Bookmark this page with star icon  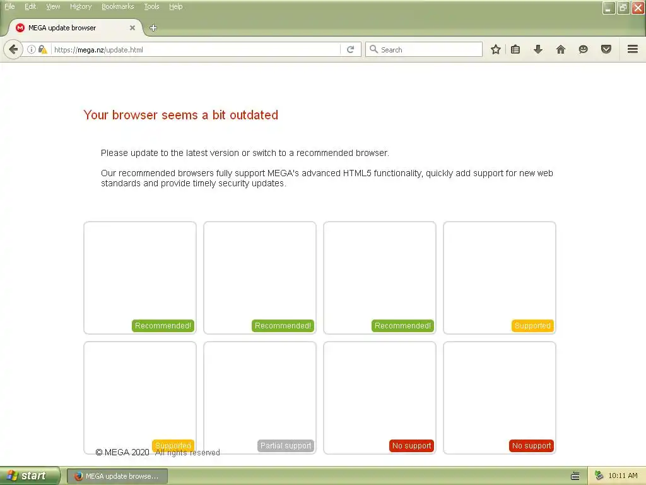pyautogui.click(x=496, y=49)
